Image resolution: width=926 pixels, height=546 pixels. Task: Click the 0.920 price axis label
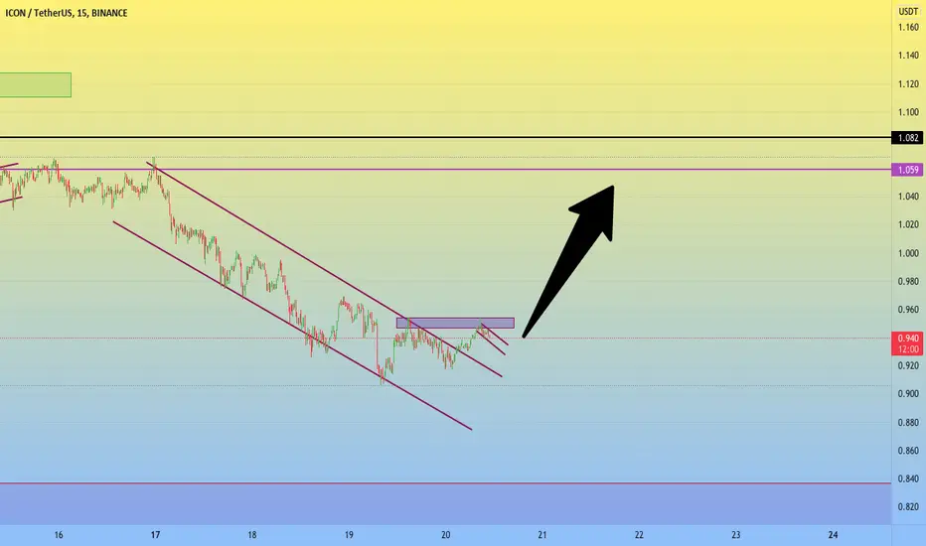[x=908, y=366]
